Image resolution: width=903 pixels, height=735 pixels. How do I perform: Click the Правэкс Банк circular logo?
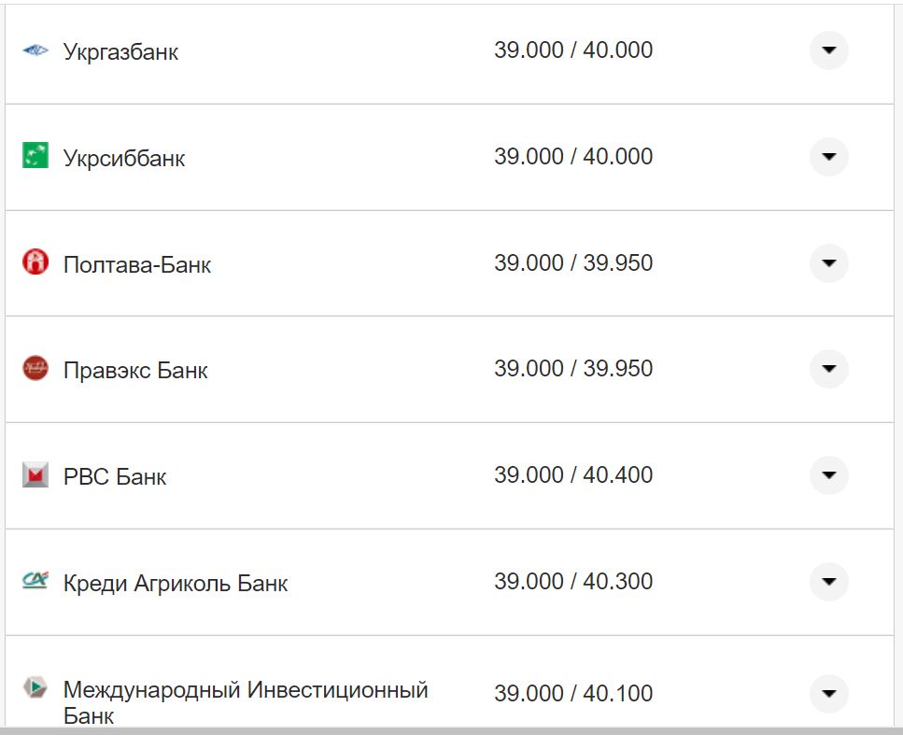(x=35, y=369)
